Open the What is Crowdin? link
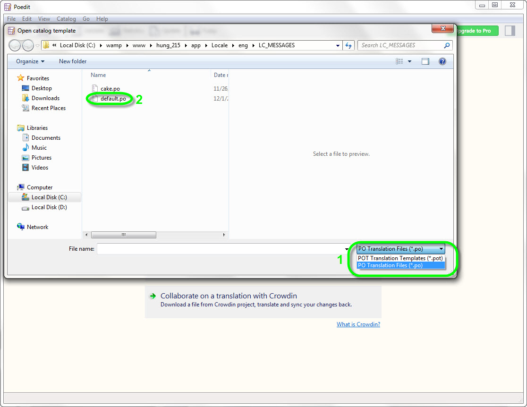This screenshot has height=407, width=527. (358, 324)
